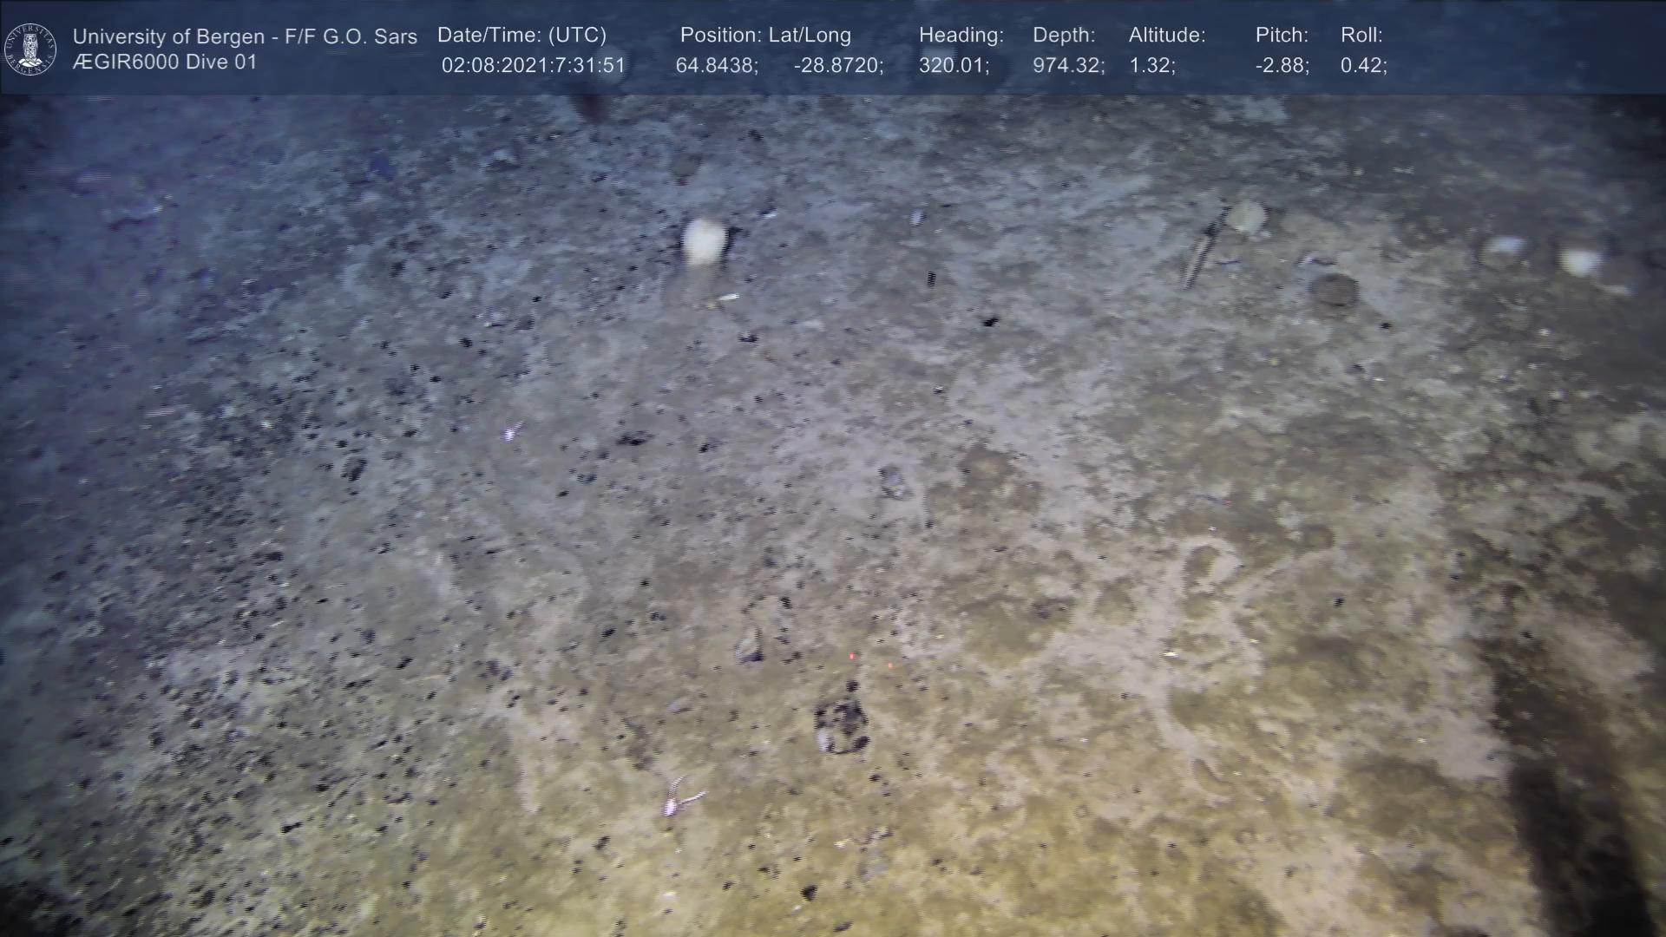Click the Heading label
The height and width of the screenshot is (937, 1666).
click(x=961, y=36)
